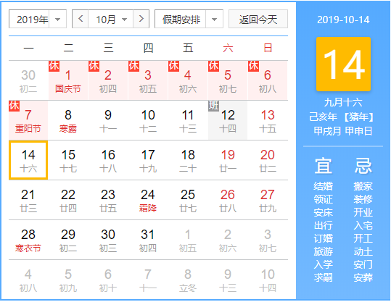Screen dimensions: 391x302
Task: Click October 6 rest day cell
Action: (268, 80)
